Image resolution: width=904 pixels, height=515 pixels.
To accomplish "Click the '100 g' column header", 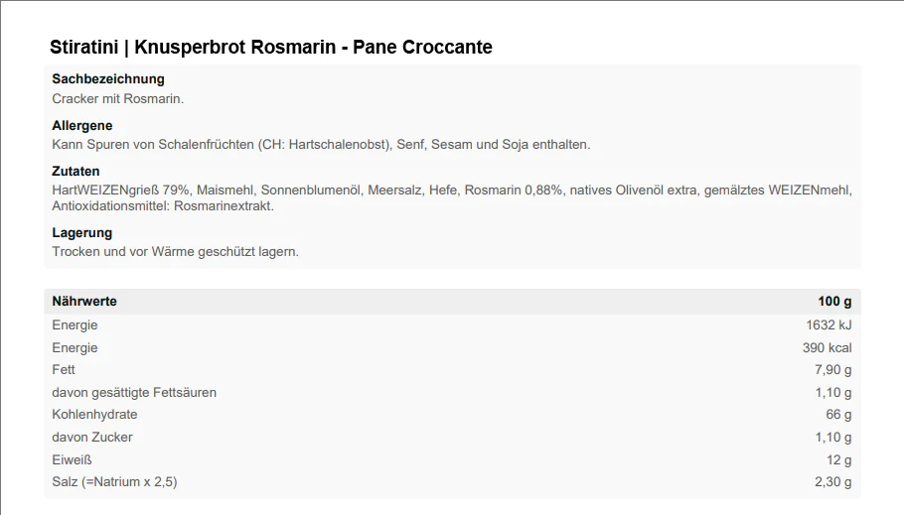I will click(834, 302).
